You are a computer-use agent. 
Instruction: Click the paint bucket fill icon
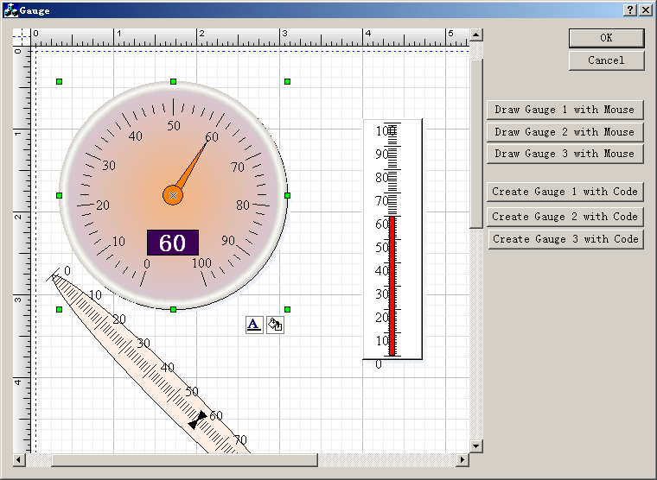pyautogui.click(x=275, y=325)
